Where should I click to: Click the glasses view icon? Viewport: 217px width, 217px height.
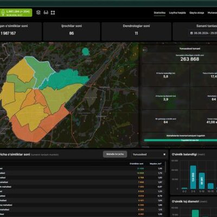pos(46,13)
